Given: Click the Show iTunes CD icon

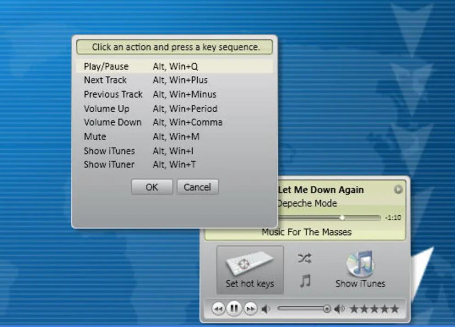Looking at the screenshot, I should click(x=360, y=264).
